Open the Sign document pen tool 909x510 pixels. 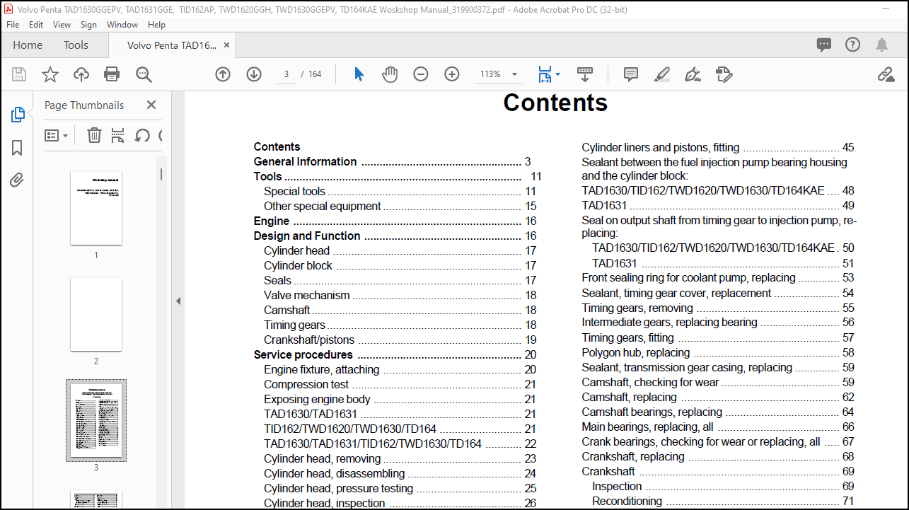[x=693, y=74]
